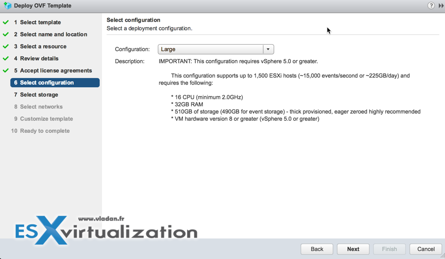445x259 pixels.
Task: Go to step 4 Review details
Action: coord(36,58)
